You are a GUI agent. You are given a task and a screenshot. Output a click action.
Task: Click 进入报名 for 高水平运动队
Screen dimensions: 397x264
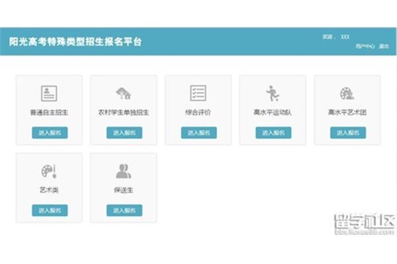(x=273, y=133)
